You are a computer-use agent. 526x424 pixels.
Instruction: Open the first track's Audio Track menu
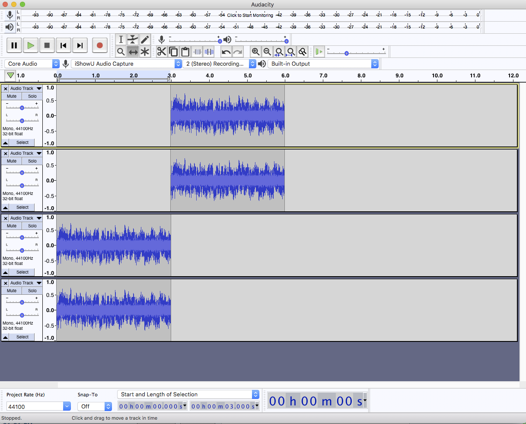point(26,89)
